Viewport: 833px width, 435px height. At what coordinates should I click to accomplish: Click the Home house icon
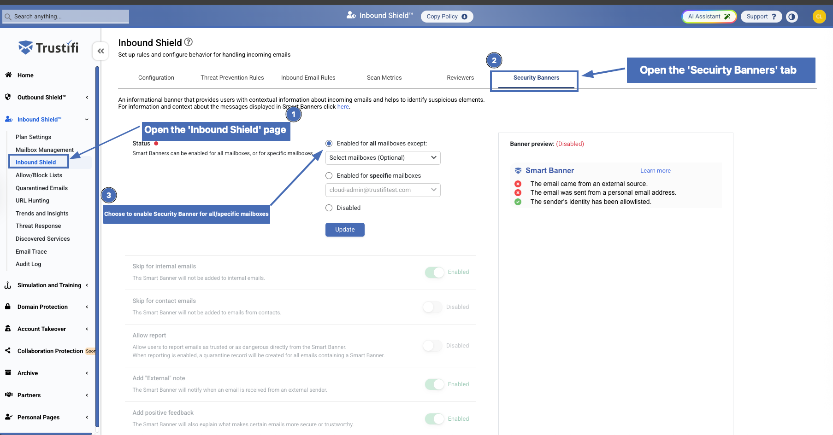(x=8, y=75)
